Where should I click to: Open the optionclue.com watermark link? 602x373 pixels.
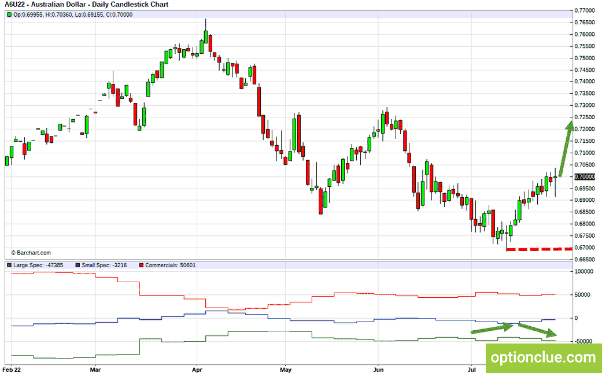[543, 357]
